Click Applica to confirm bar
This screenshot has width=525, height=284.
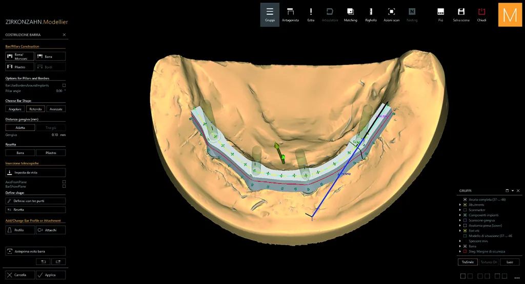point(51,275)
